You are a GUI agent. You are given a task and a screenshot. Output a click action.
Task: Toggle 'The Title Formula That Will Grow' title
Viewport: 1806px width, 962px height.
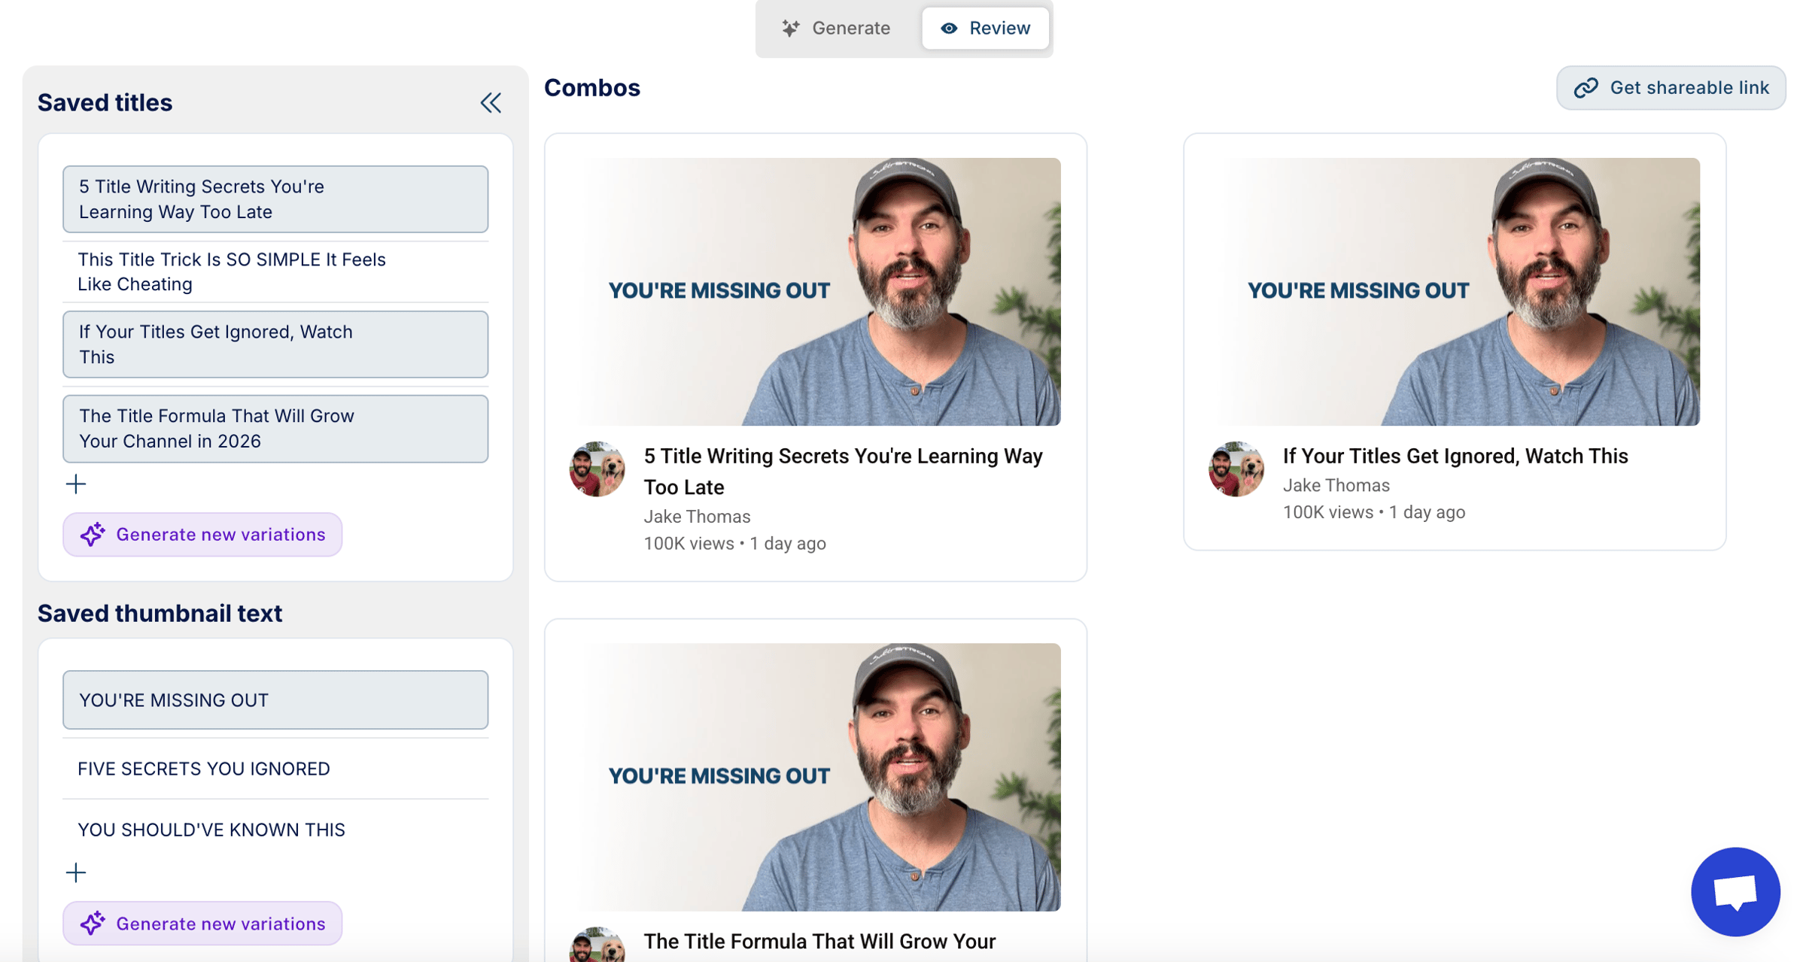click(275, 429)
